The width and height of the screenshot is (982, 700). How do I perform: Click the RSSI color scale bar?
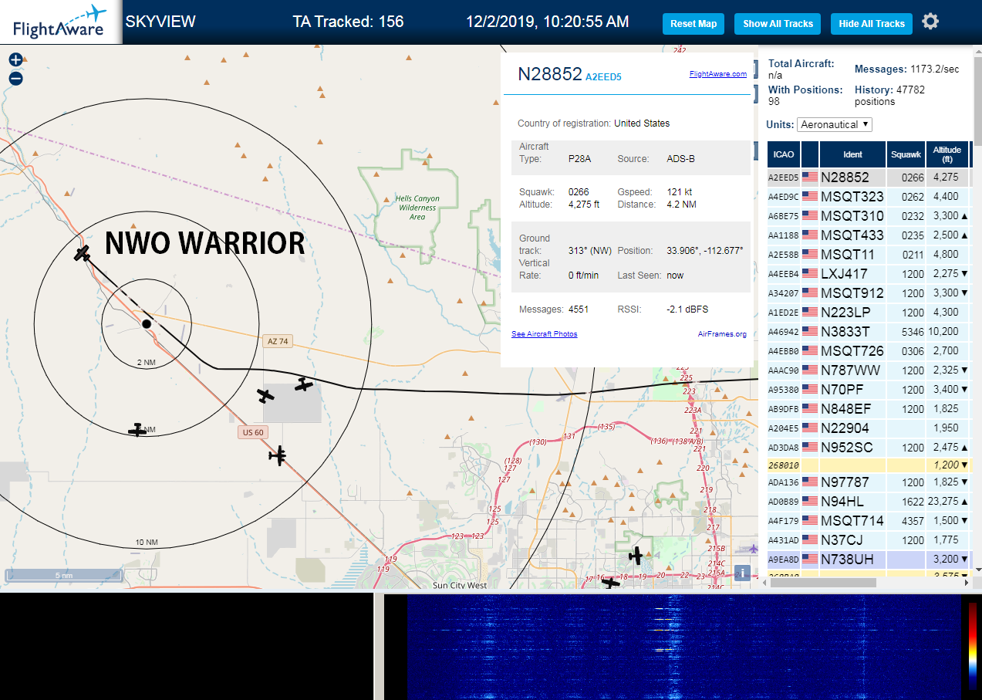pyautogui.click(x=972, y=645)
